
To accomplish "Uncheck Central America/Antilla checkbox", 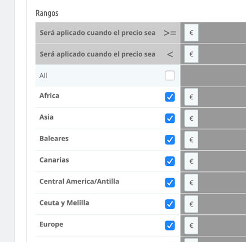I will pyautogui.click(x=170, y=183).
